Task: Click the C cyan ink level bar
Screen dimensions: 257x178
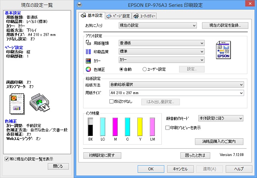Action: [x=127, y=127]
